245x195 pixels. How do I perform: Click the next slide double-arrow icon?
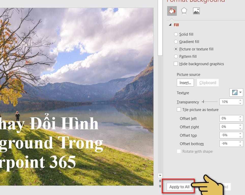pos(160,186)
